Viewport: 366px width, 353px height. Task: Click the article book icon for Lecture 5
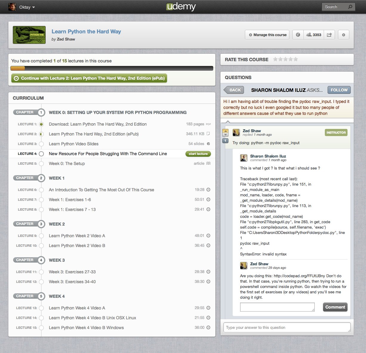point(208,163)
